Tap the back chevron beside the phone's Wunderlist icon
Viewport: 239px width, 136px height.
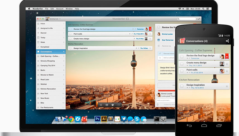coord(179,41)
